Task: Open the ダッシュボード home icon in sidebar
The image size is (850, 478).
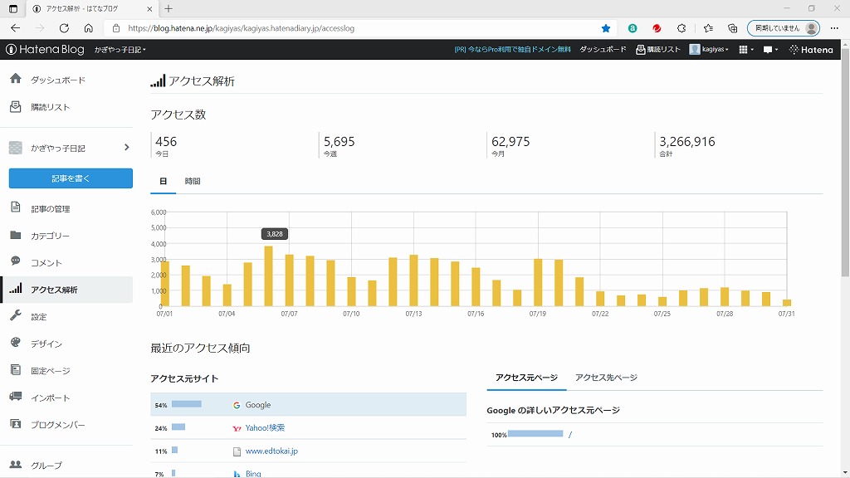Action: coord(16,79)
